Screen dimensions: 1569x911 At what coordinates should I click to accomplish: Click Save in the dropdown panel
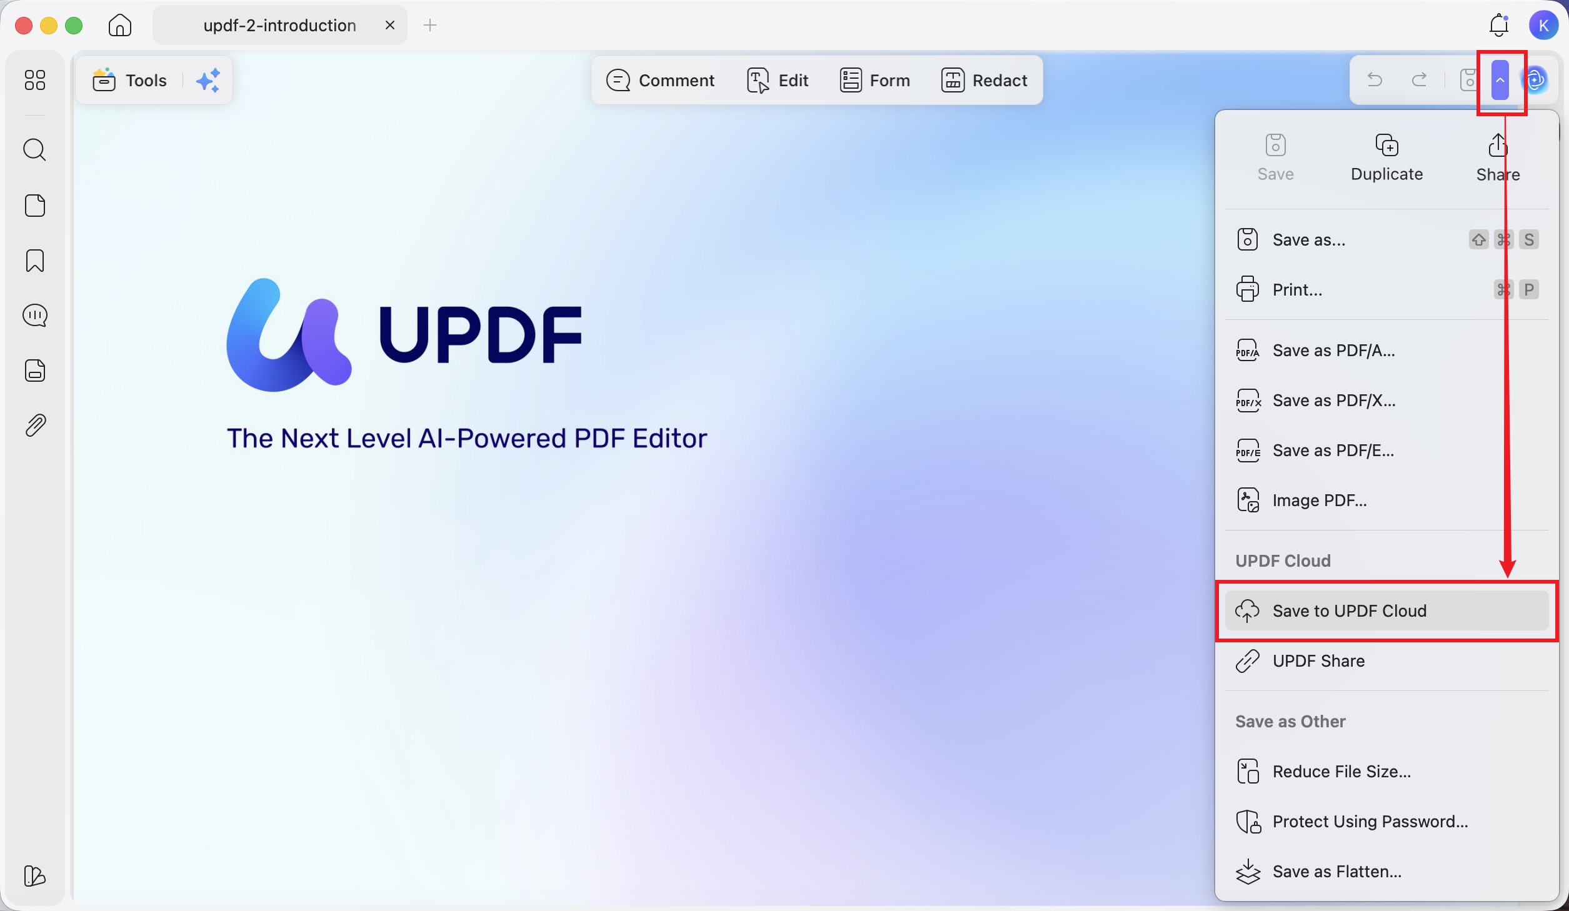pos(1275,157)
